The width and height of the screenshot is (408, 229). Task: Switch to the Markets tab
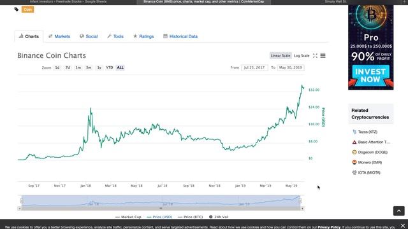pos(59,36)
